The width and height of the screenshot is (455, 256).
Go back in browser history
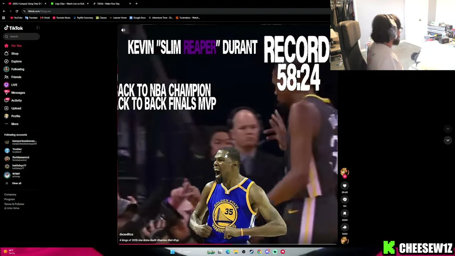pyautogui.click(x=4, y=11)
